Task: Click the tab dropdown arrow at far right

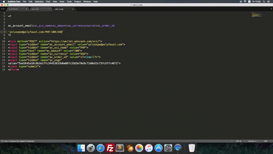Action: pyautogui.click(x=271, y=9)
